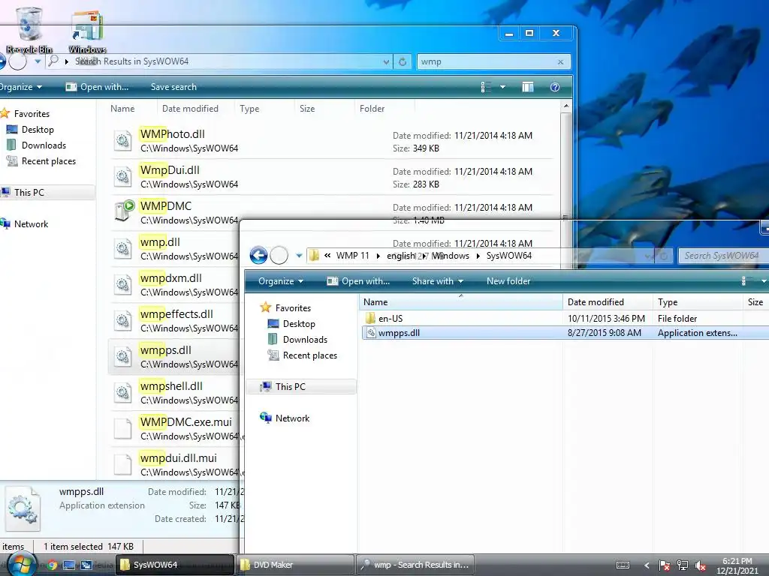
Task: Open help in search results window
Action: pyautogui.click(x=555, y=87)
